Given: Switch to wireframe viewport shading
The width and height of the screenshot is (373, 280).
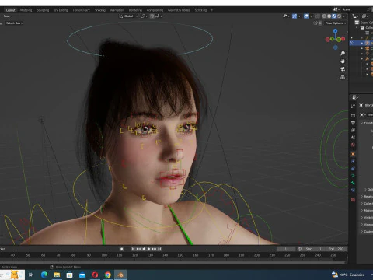Looking at the screenshot, I should point(324,16).
